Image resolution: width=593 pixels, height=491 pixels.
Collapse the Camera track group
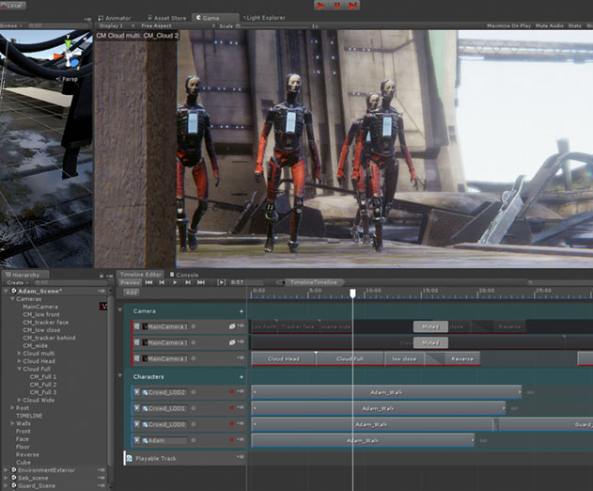pyautogui.click(x=120, y=310)
